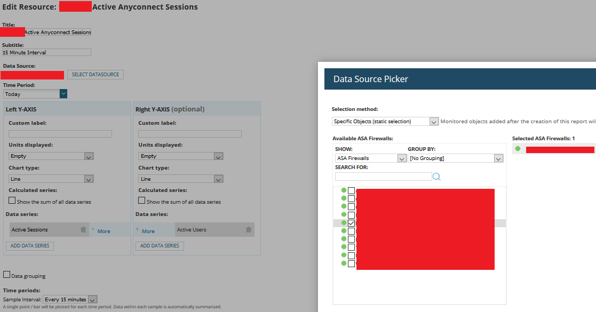Uncheck the checked firewall in the list
Image resolution: width=596 pixels, height=312 pixels.
click(x=351, y=223)
